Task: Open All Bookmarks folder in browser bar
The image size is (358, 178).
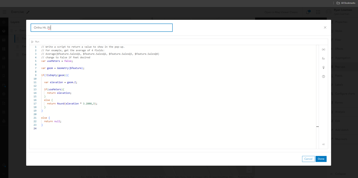Action: 346,3
